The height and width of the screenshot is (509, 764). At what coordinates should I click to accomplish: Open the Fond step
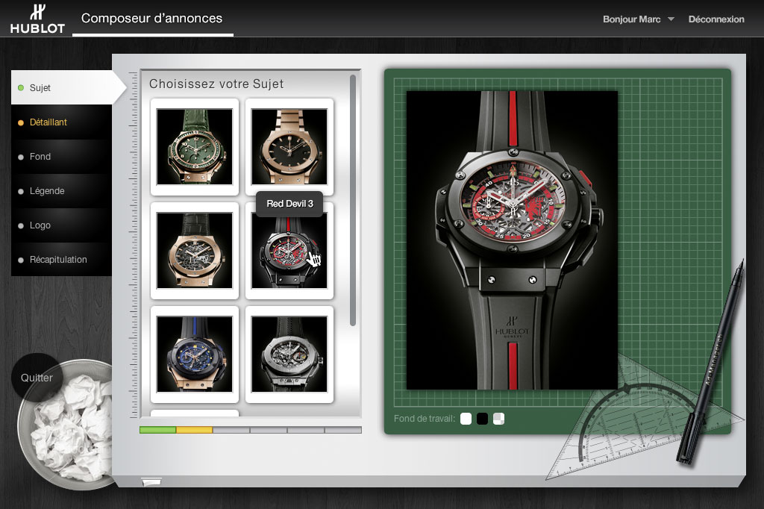coord(61,157)
